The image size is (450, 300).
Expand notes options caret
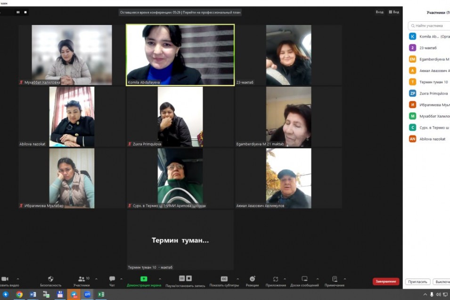click(344, 279)
